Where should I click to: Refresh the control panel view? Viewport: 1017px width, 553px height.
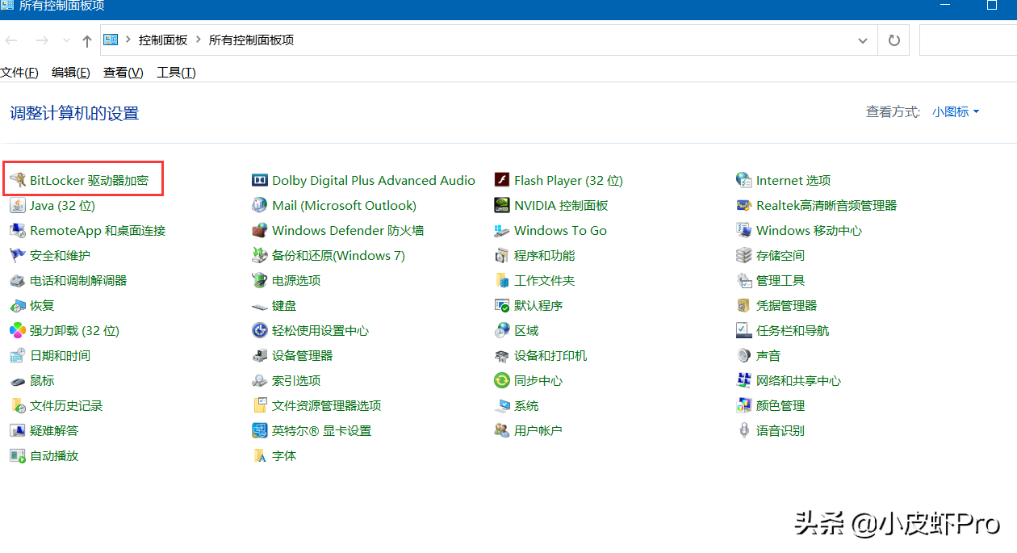(x=894, y=40)
